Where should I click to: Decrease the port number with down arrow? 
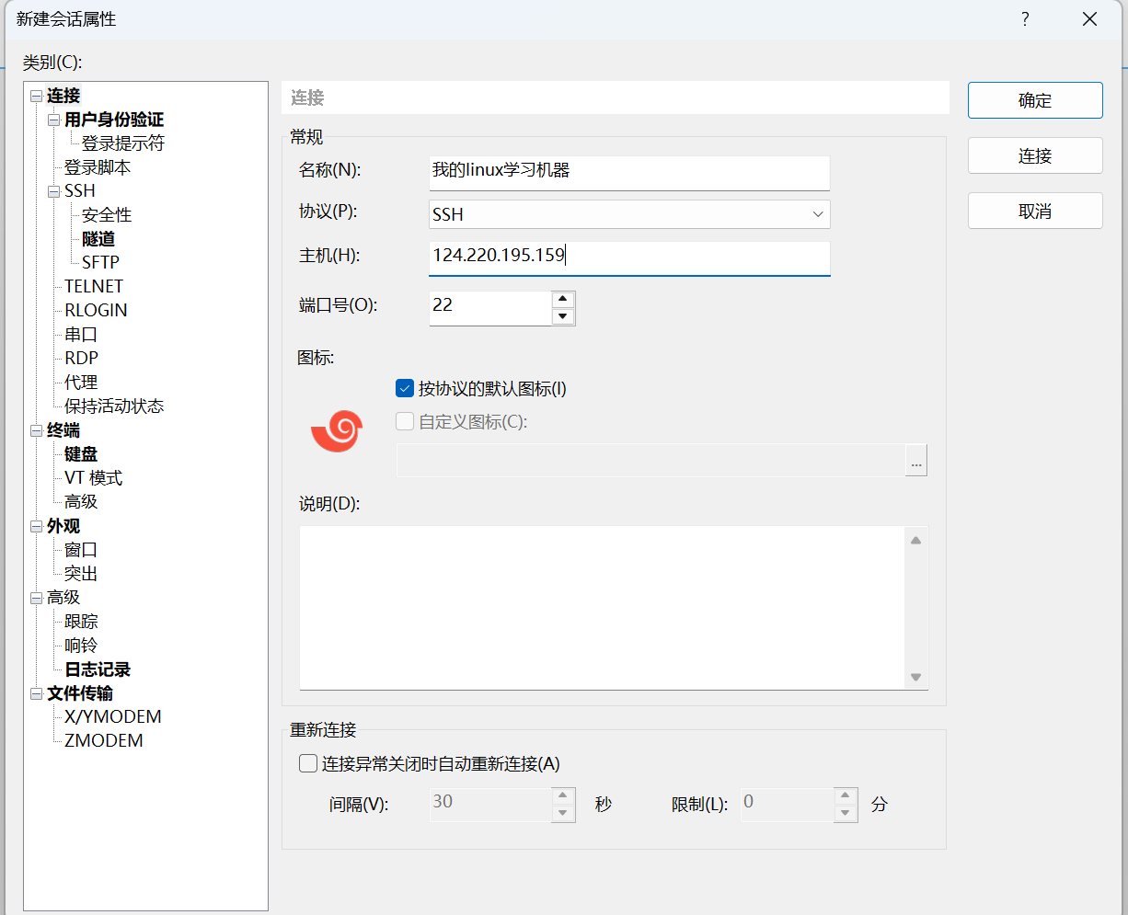pyautogui.click(x=563, y=316)
